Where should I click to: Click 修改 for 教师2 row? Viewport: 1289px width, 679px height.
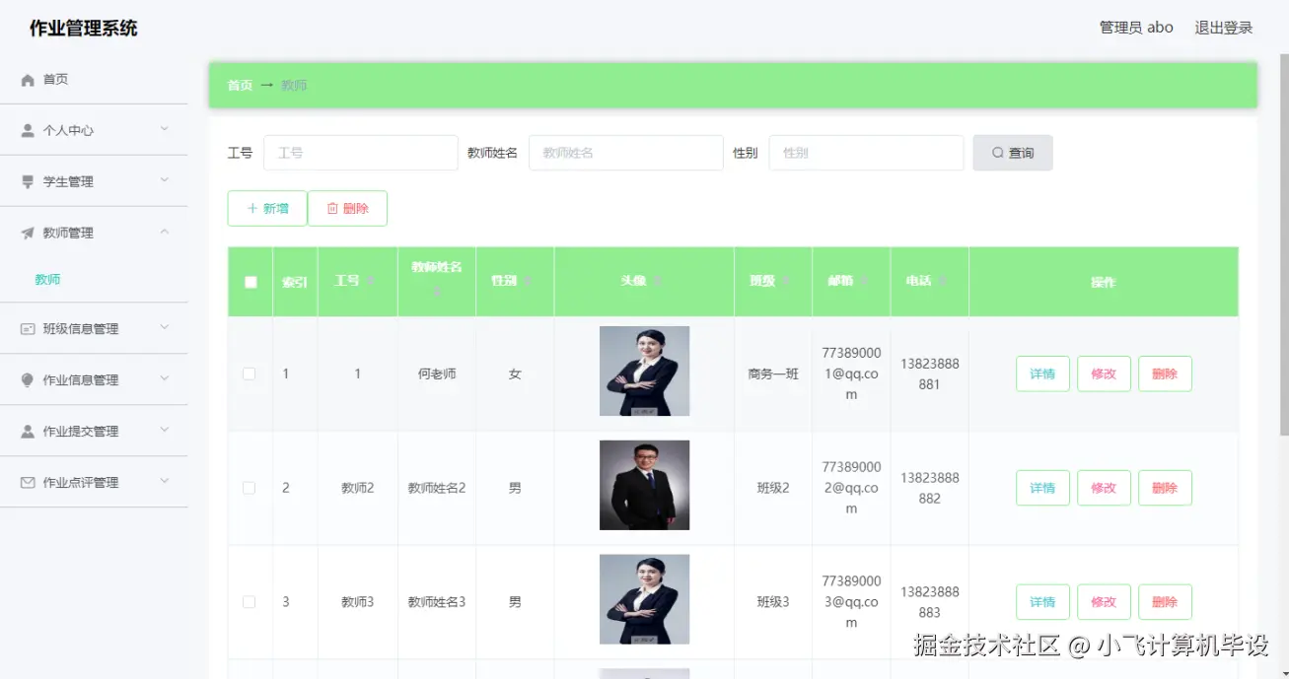click(1104, 488)
